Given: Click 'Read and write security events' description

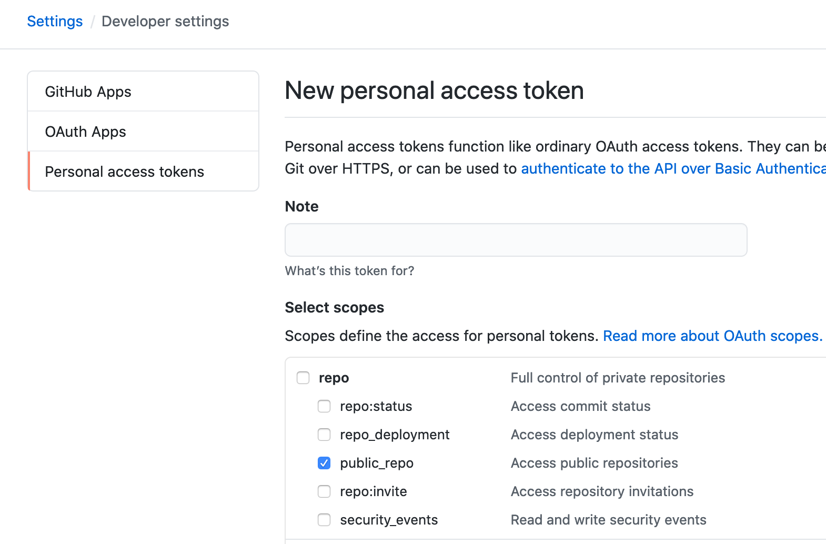Looking at the screenshot, I should point(609,520).
